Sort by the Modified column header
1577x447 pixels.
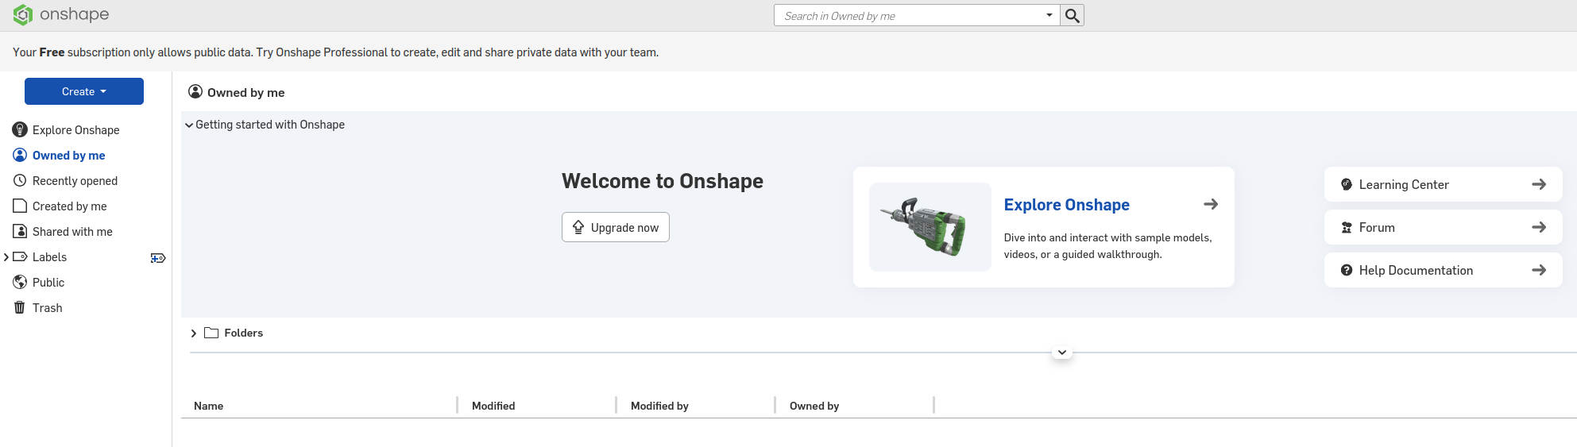493,406
